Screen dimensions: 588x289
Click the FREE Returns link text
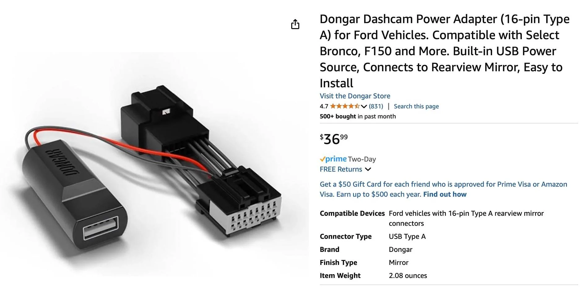(x=341, y=169)
